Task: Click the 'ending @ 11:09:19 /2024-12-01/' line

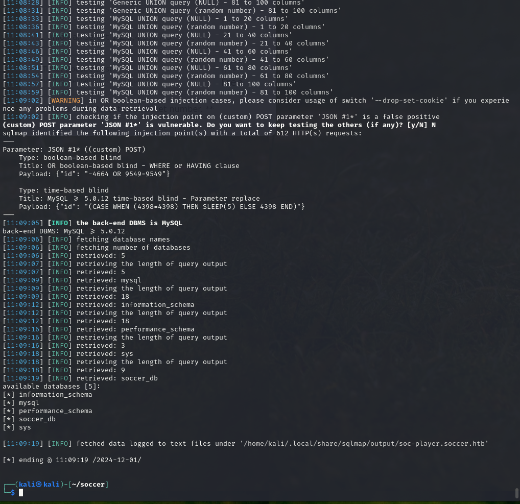Action: (x=72, y=460)
